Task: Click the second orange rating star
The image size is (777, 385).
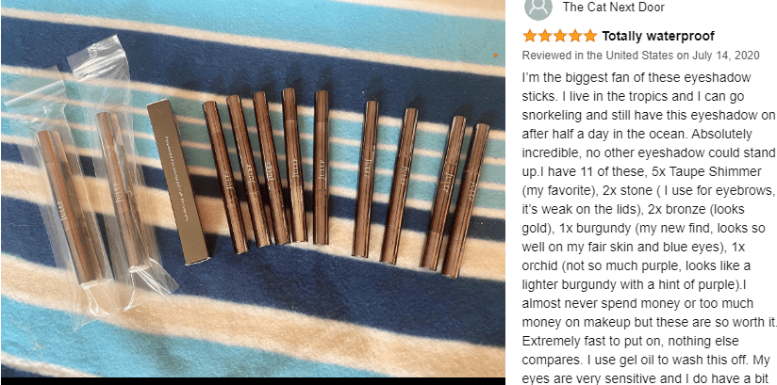Action: click(545, 36)
